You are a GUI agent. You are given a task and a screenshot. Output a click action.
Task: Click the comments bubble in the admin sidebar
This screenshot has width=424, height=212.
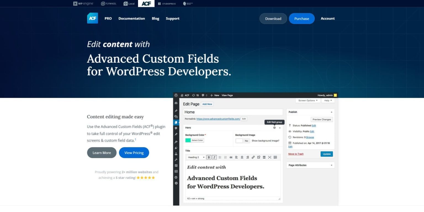point(176,129)
